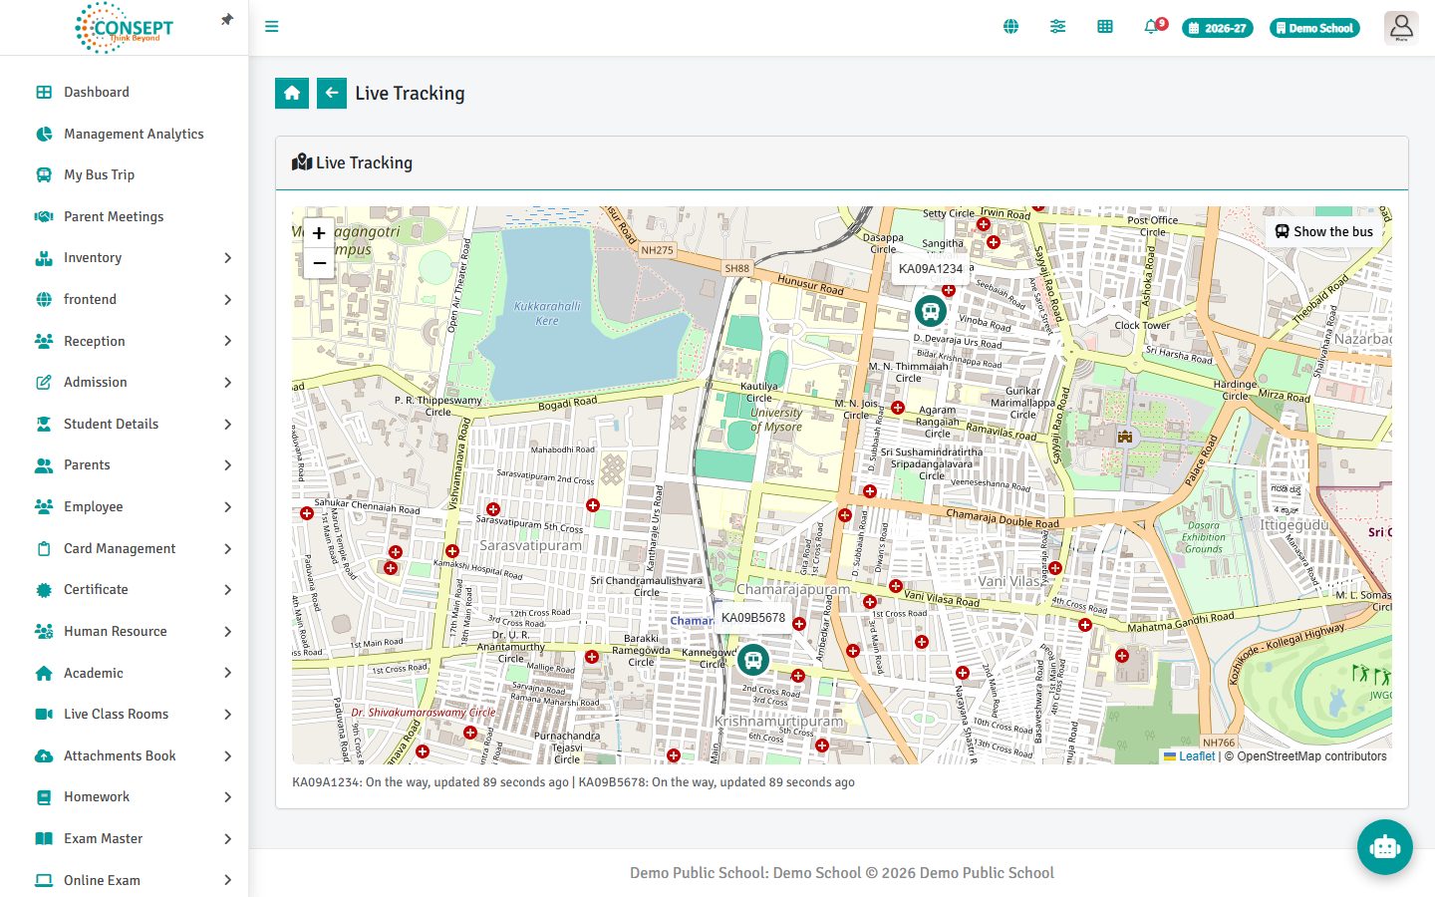Open the grid apps icon in header
Image resolution: width=1435 pixels, height=897 pixels.
pyautogui.click(x=1104, y=27)
